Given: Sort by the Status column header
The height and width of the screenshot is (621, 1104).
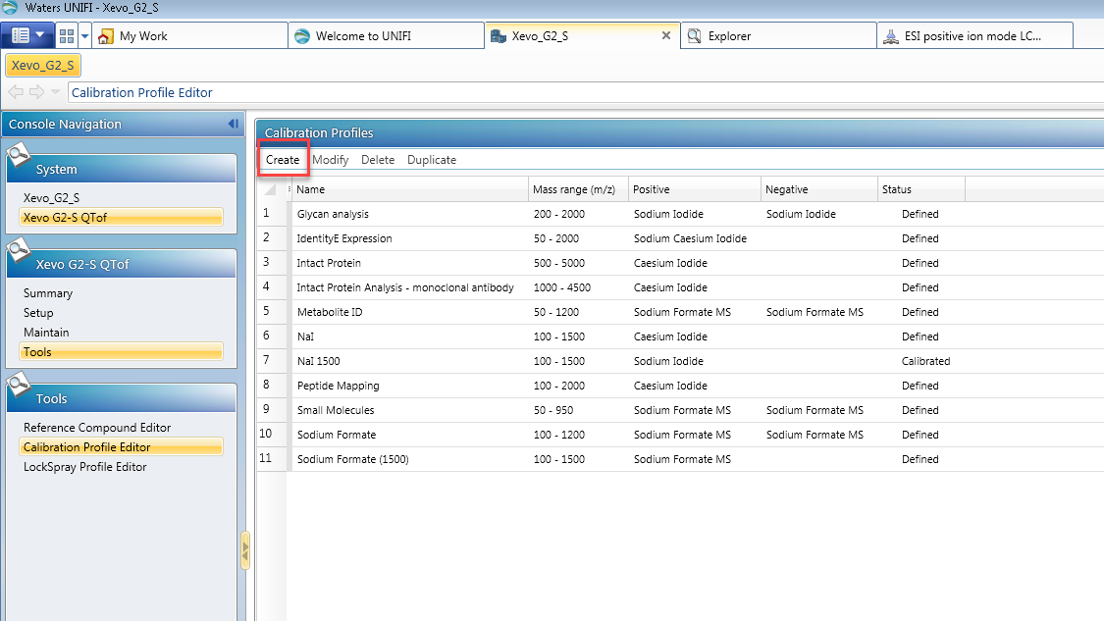Looking at the screenshot, I should (920, 189).
